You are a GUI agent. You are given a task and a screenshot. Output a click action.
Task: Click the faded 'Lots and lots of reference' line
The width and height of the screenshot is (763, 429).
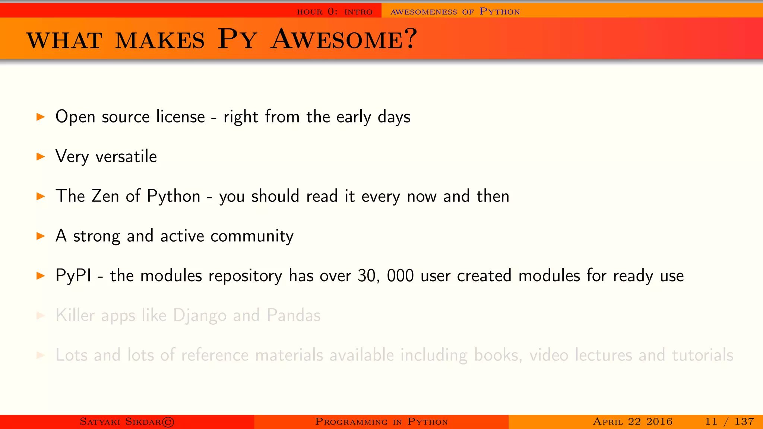pos(395,355)
